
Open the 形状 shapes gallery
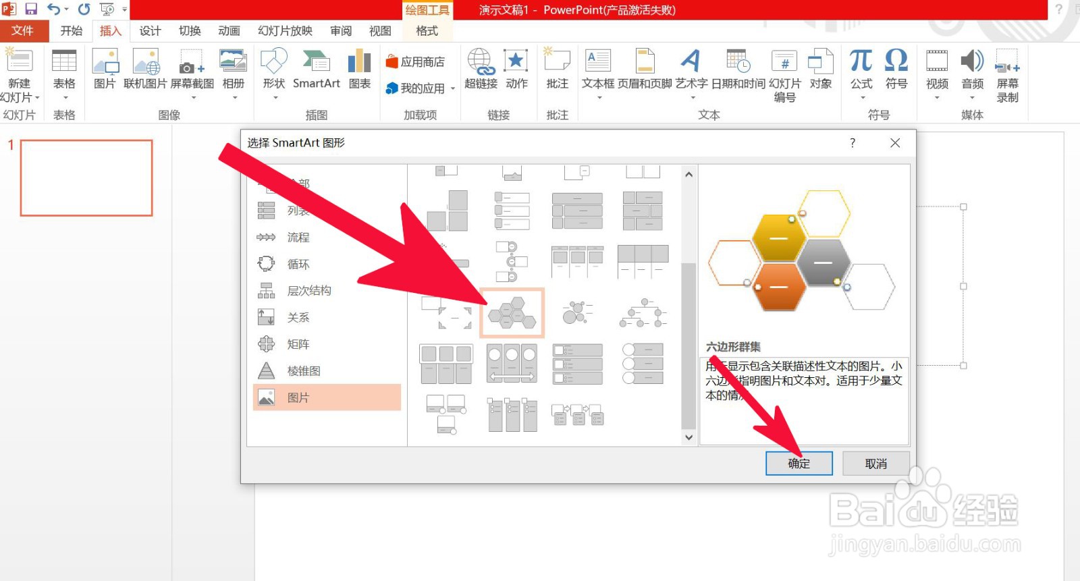coord(274,73)
